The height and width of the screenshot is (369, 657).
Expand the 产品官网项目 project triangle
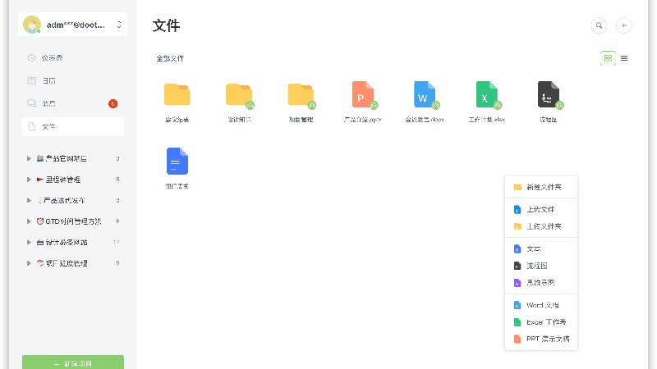pos(29,158)
